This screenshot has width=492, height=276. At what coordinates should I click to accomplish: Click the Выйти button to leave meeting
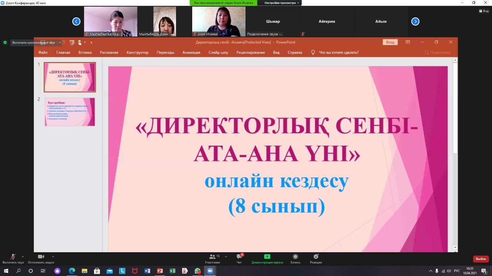tap(480, 259)
